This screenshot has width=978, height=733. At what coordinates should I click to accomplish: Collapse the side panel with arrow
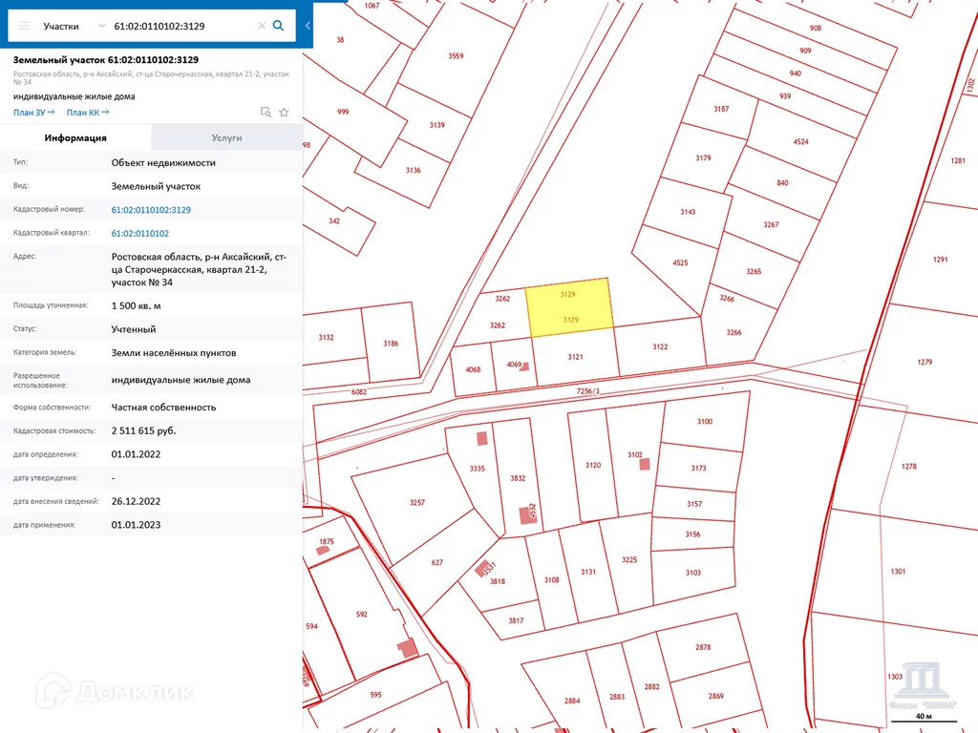[308, 26]
